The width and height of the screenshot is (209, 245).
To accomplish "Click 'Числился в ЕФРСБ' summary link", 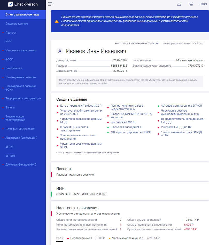I will 123,122.
